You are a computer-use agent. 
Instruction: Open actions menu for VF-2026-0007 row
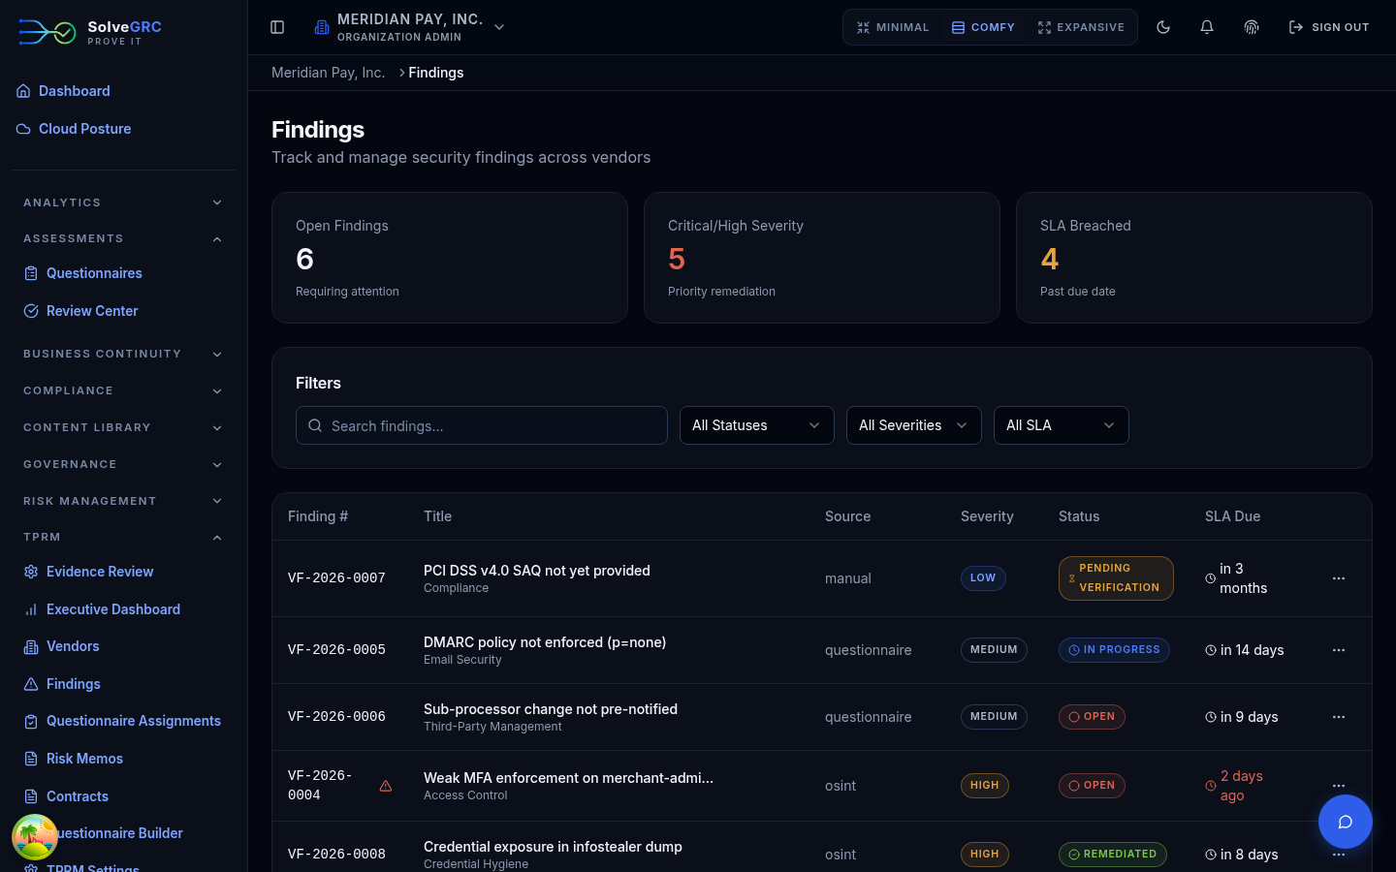(x=1339, y=578)
